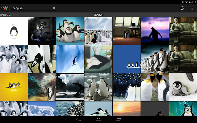Clear the penguin search text

[54, 8]
